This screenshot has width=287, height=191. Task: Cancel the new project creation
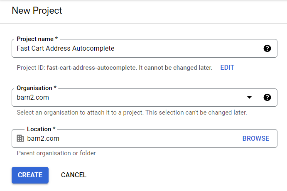(74, 175)
